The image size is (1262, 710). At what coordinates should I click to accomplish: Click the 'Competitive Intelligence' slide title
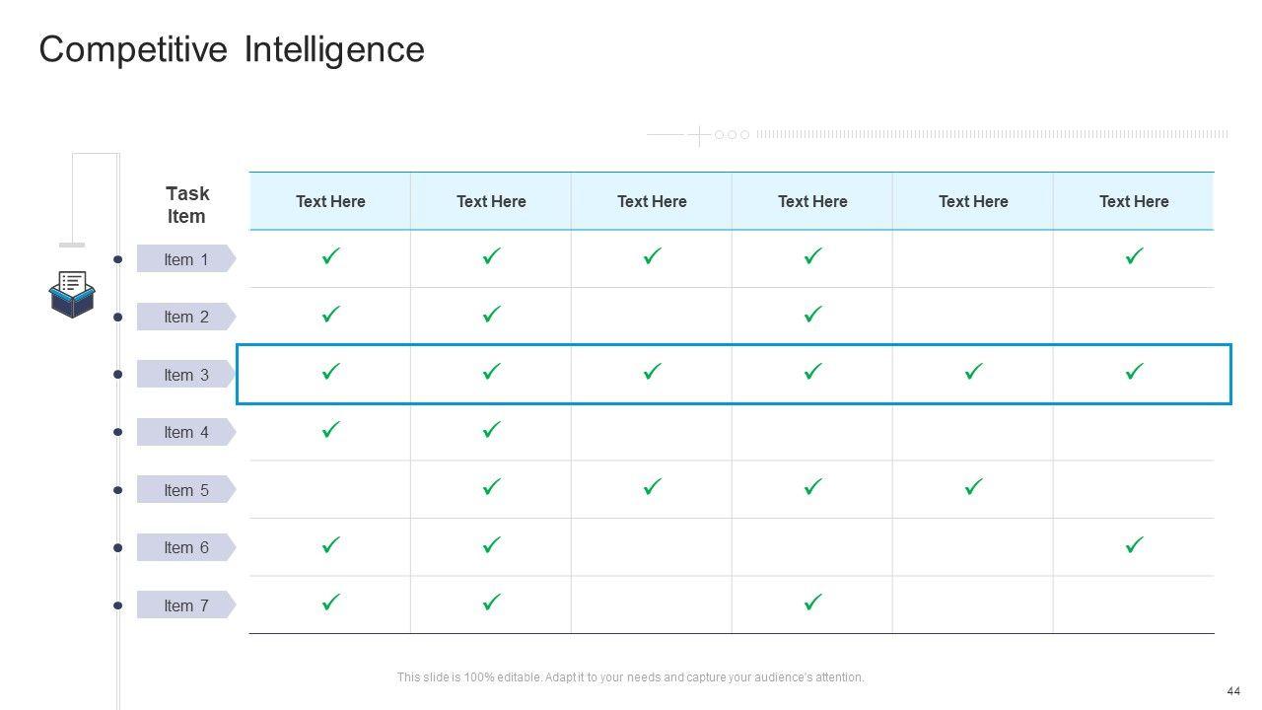(232, 49)
